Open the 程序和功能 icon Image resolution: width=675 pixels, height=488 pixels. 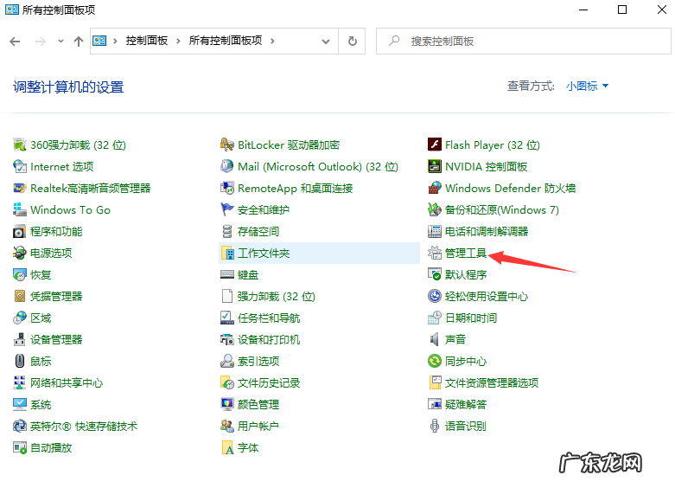(x=20, y=232)
